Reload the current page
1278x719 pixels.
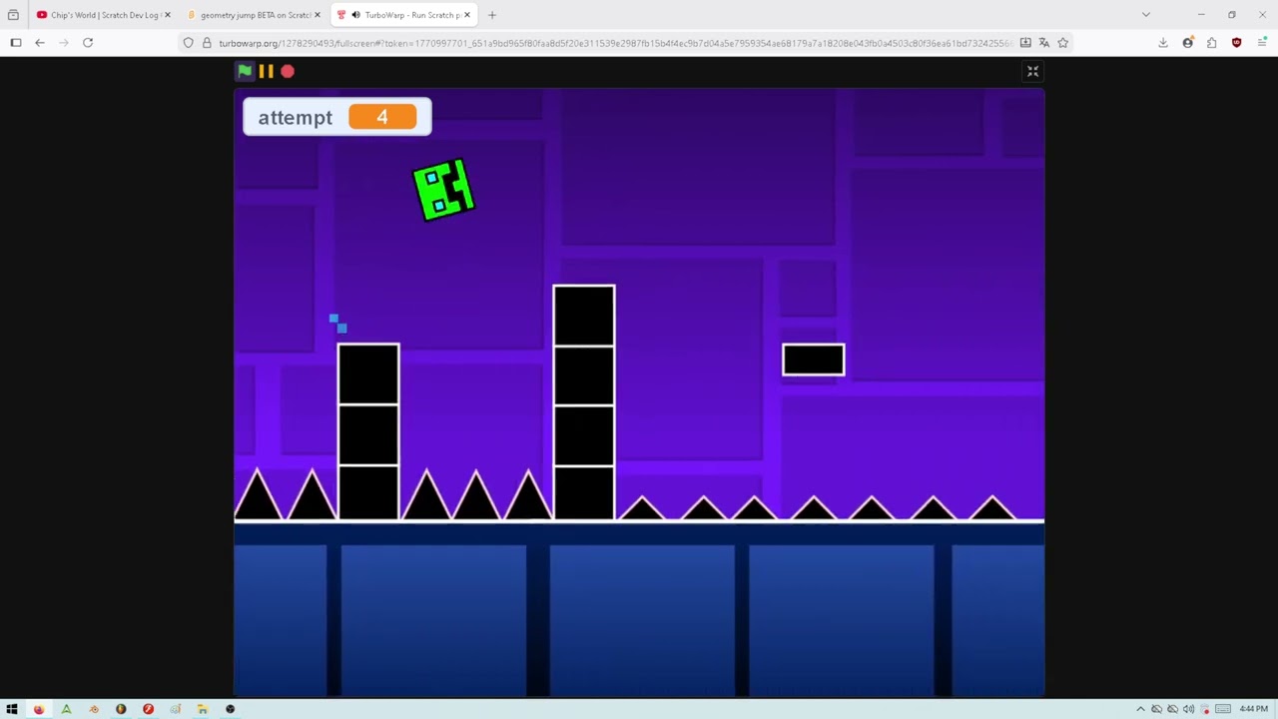pyautogui.click(x=88, y=43)
